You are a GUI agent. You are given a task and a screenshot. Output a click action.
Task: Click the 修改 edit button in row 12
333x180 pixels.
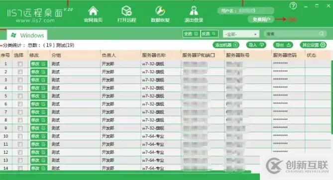pos(38,152)
